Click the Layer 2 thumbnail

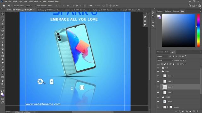point(165,87)
